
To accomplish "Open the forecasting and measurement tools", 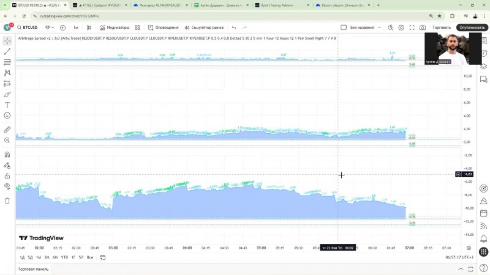I will [x=7, y=84].
